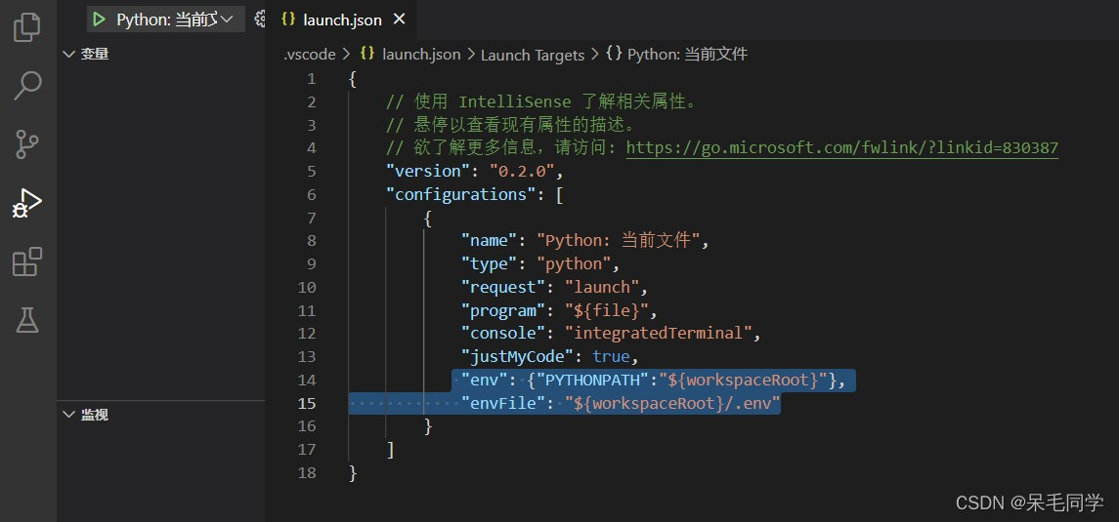Open the Extensions view
Image resolution: width=1119 pixels, height=522 pixels.
click(x=27, y=262)
